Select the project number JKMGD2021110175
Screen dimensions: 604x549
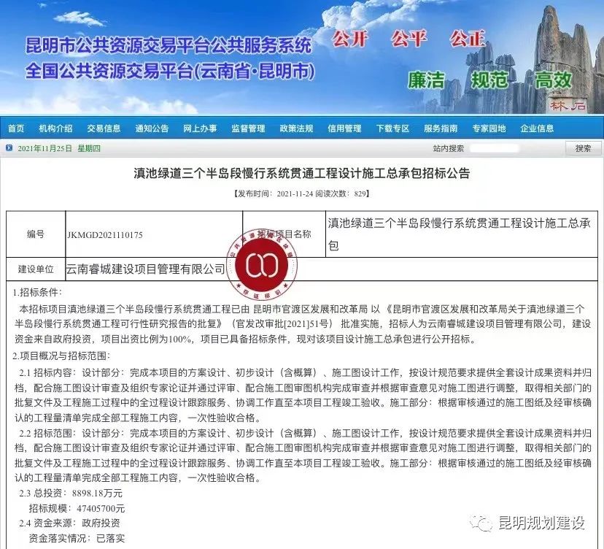point(105,235)
